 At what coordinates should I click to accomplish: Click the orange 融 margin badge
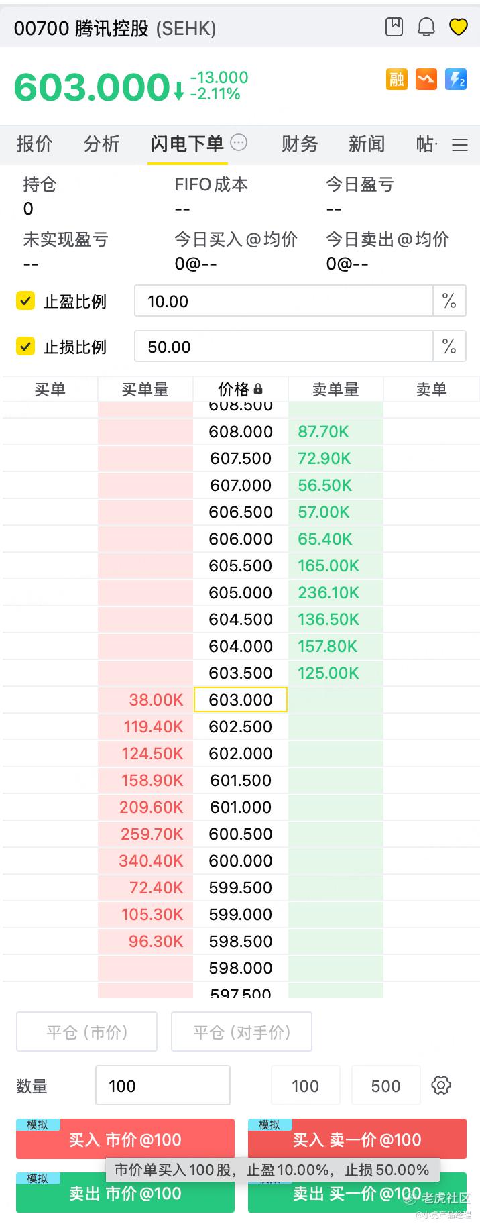pos(397,80)
